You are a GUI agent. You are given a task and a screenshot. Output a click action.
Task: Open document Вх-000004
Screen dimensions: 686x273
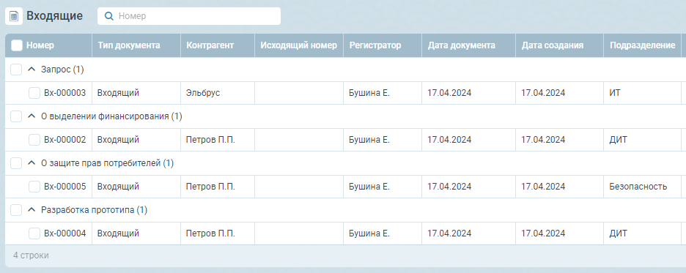click(64, 233)
